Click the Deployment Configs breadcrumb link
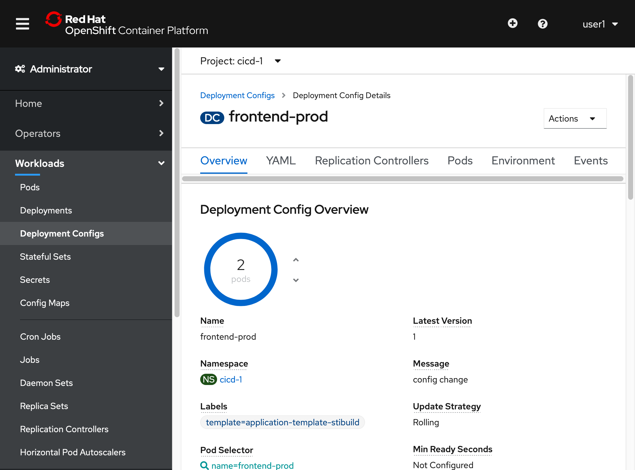The width and height of the screenshot is (635, 470). click(237, 95)
